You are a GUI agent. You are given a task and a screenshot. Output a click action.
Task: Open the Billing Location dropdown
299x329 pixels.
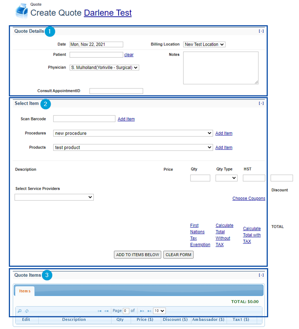(204, 45)
